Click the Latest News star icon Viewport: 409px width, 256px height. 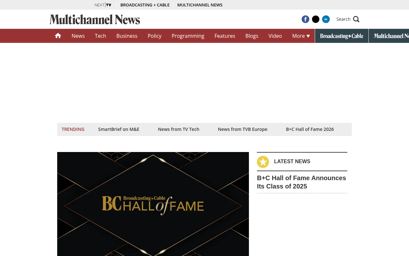(x=263, y=162)
